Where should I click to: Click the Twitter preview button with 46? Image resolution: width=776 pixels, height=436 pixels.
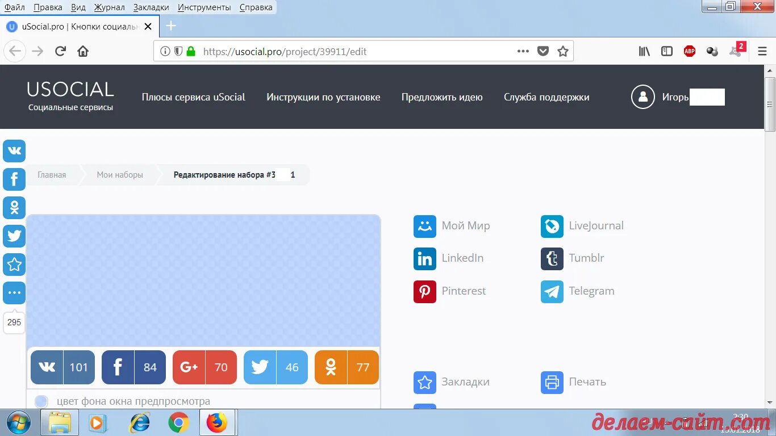tap(276, 367)
